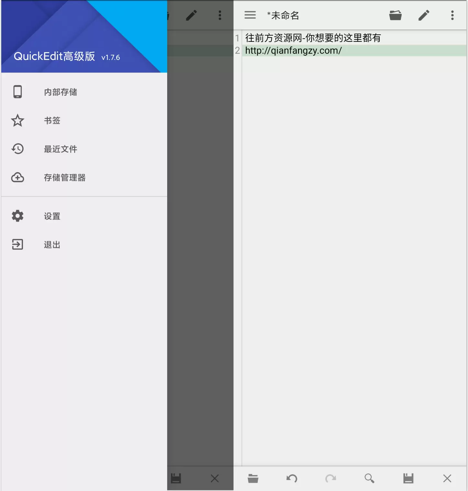Click the gear icon beside 设置
Viewport: 468px width, 491px height.
click(17, 216)
